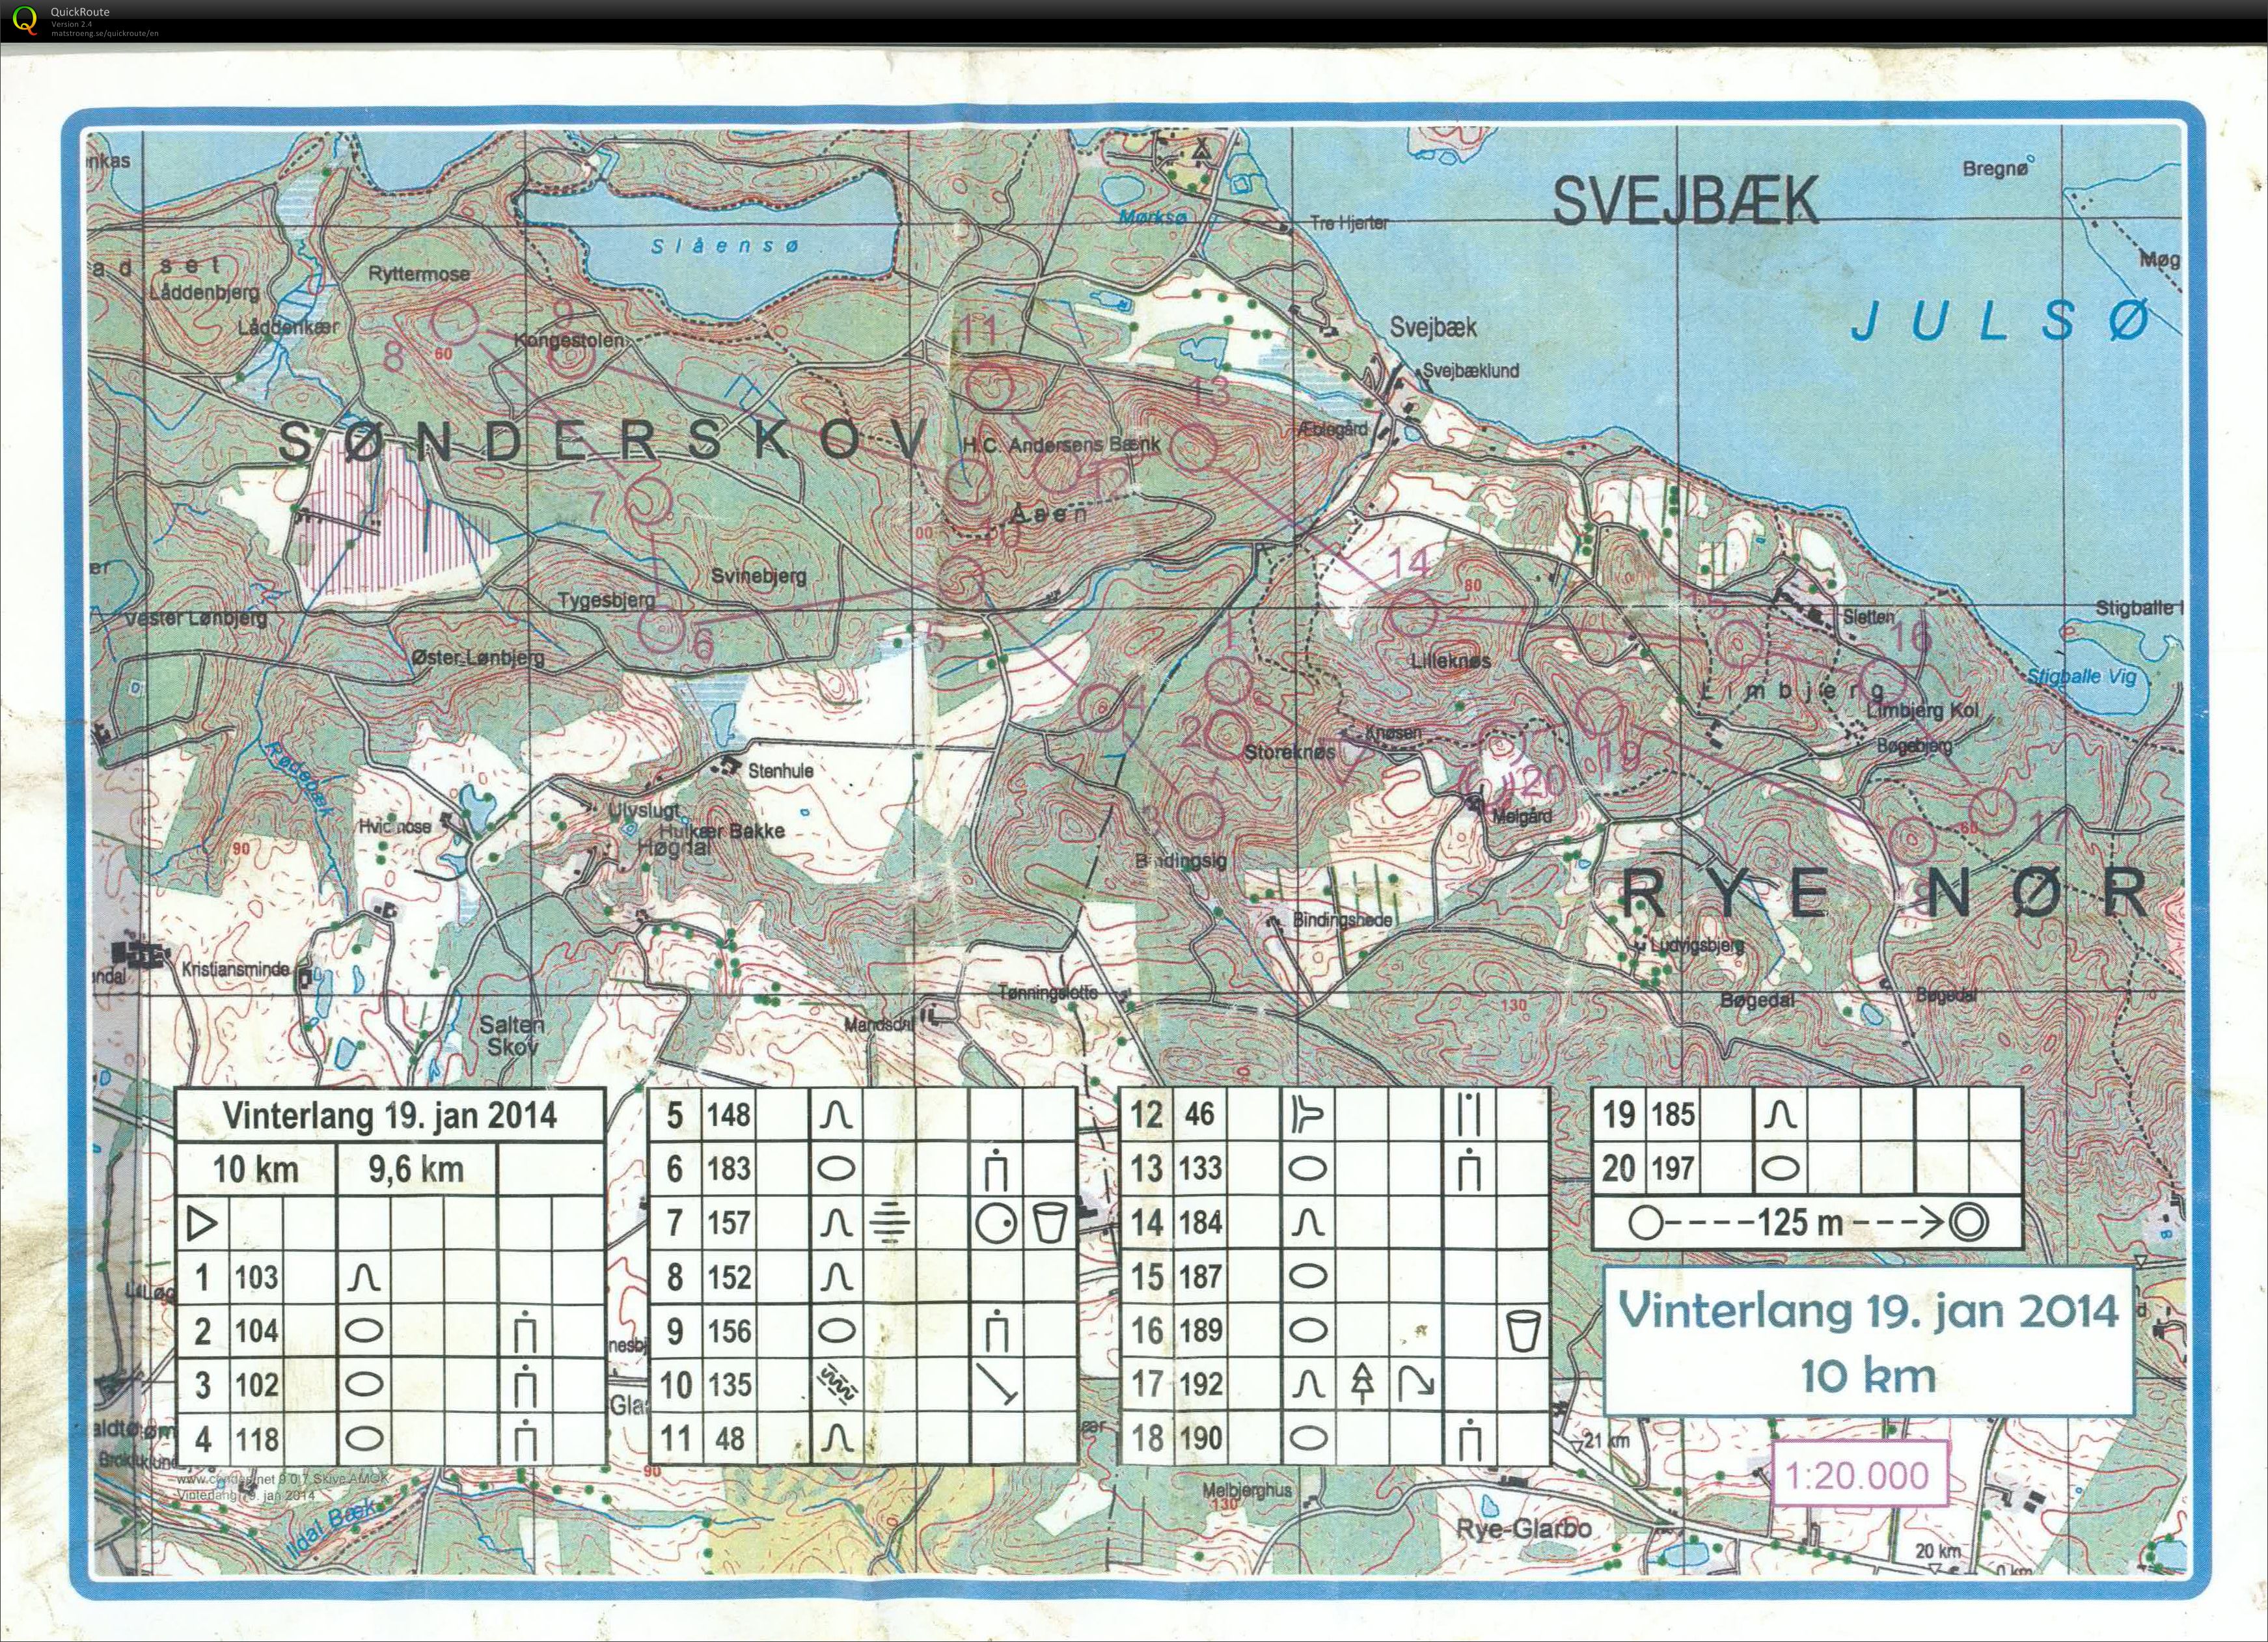Click the 'H.C. Andersens Bænk' label
Viewport: 2268px width, 1642px height.
point(1061,444)
